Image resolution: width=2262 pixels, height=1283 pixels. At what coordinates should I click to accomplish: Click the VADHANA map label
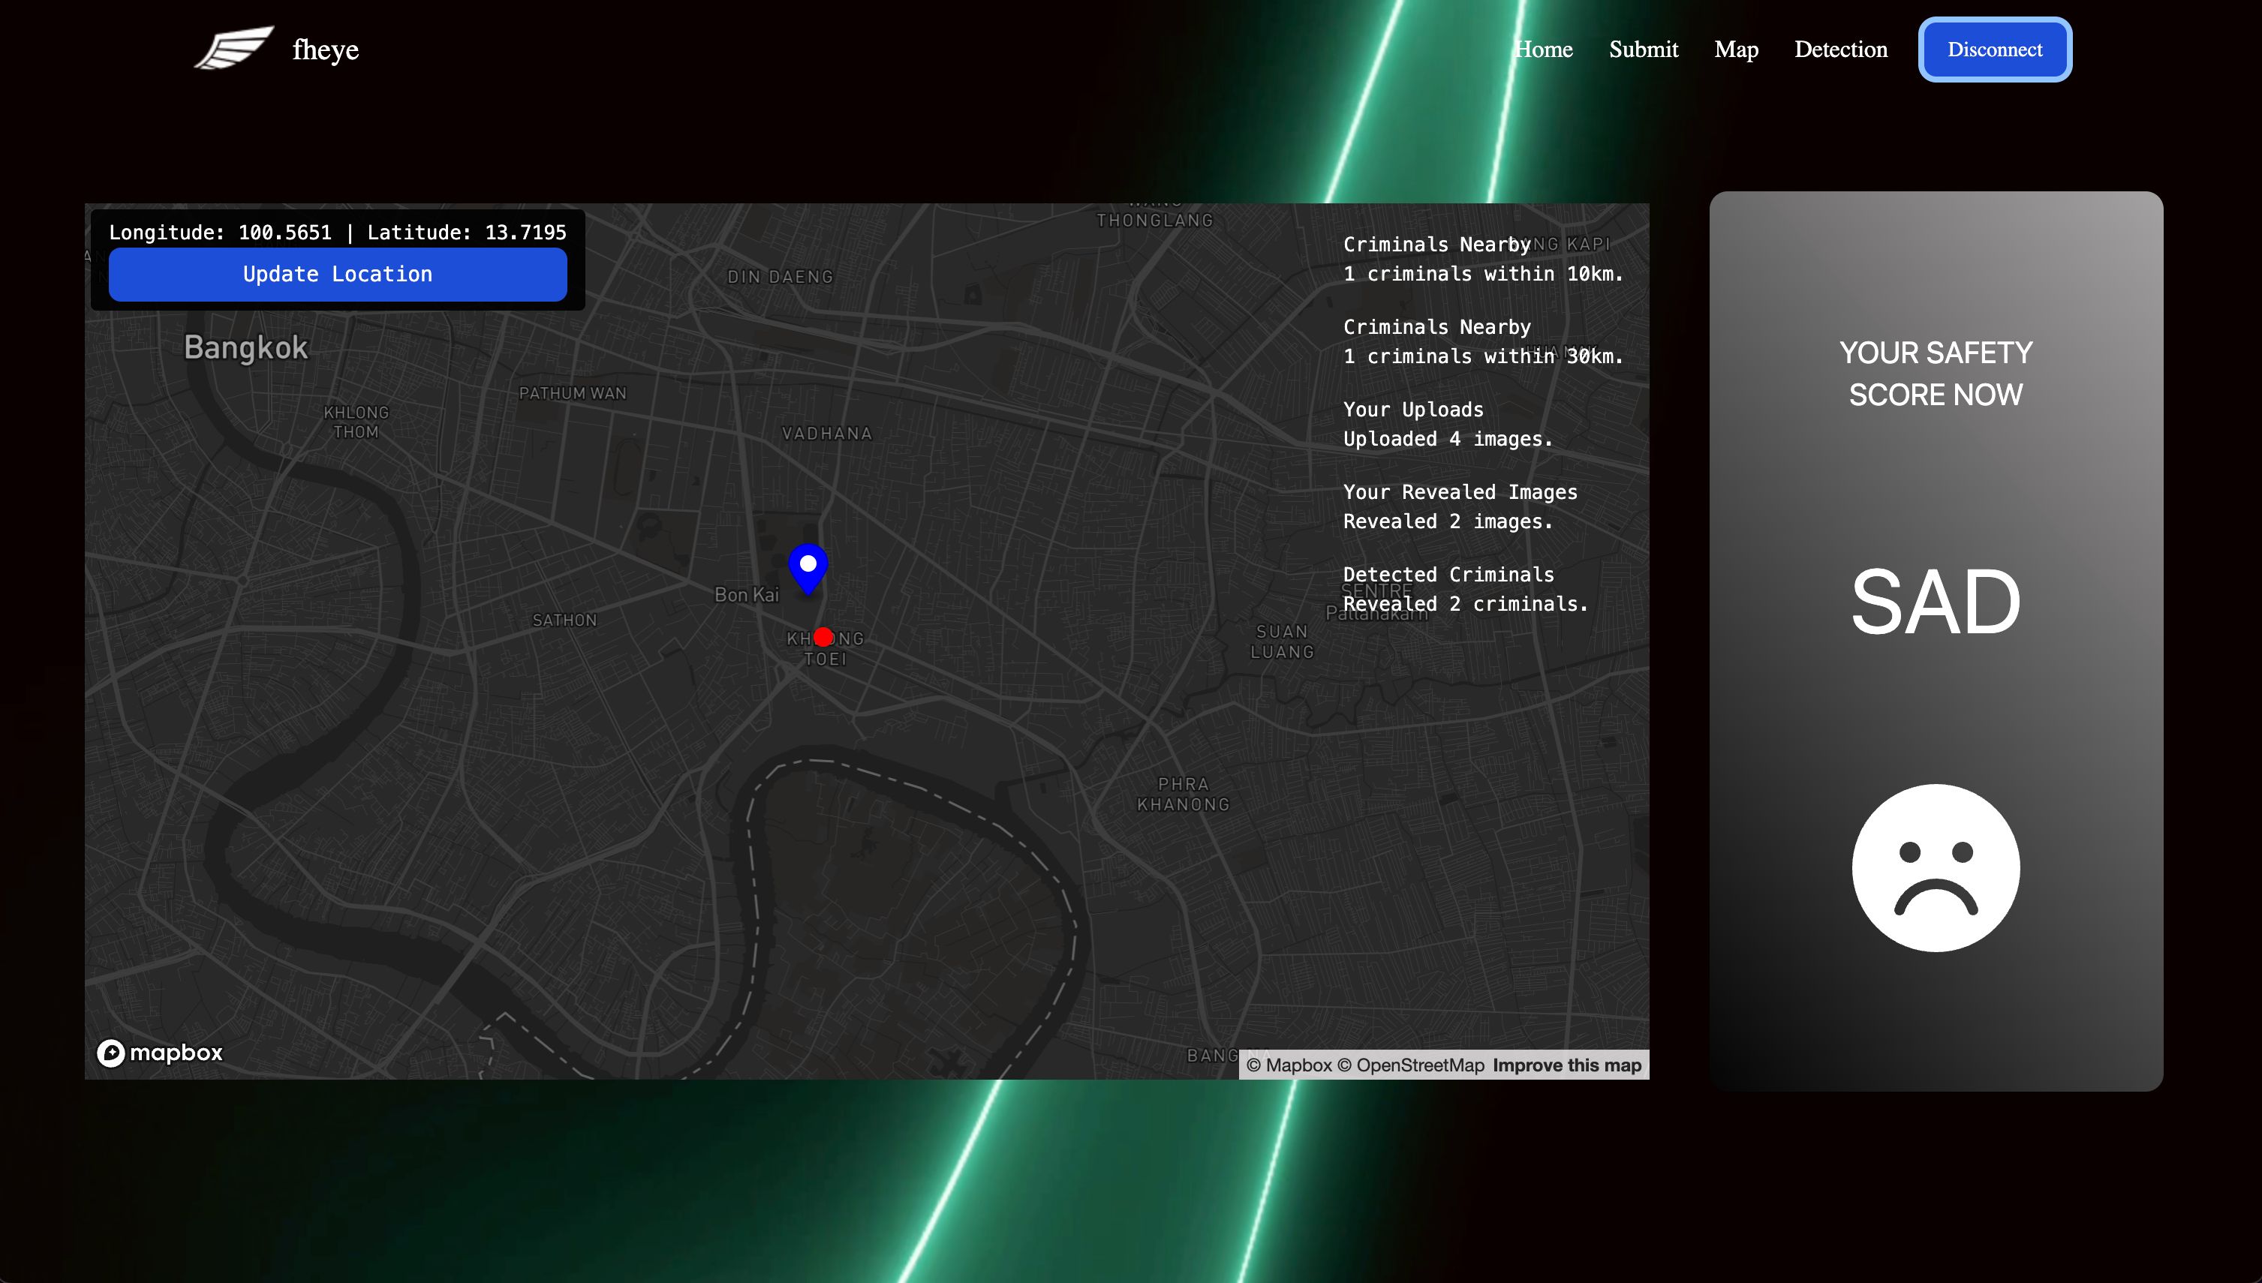click(x=826, y=433)
